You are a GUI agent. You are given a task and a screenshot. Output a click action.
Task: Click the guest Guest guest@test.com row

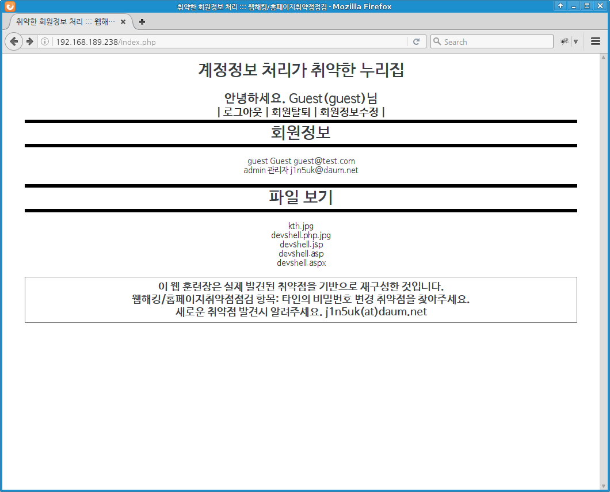[x=301, y=161]
